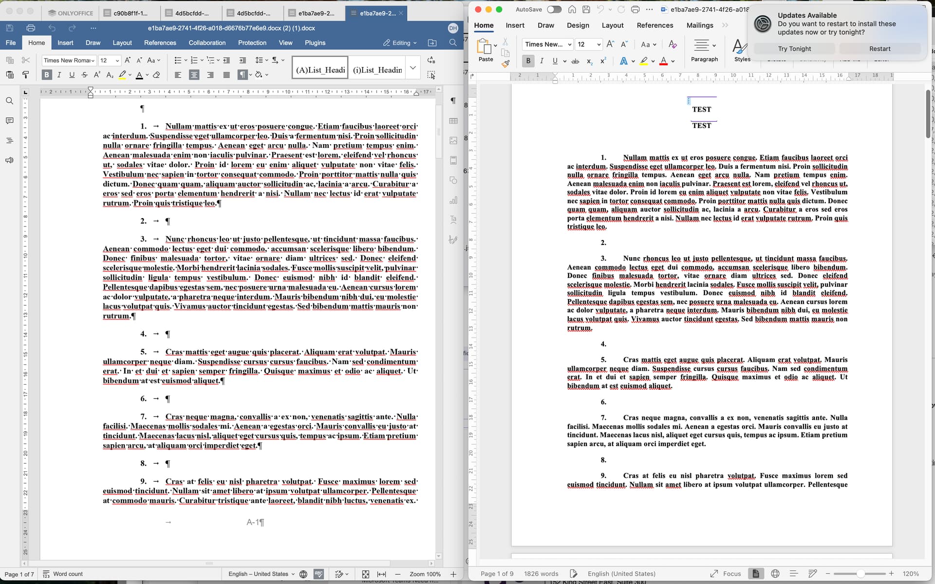This screenshot has width=935, height=584.
Task: Apply subscript in the Word ribbon
Action: click(x=589, y=61)
